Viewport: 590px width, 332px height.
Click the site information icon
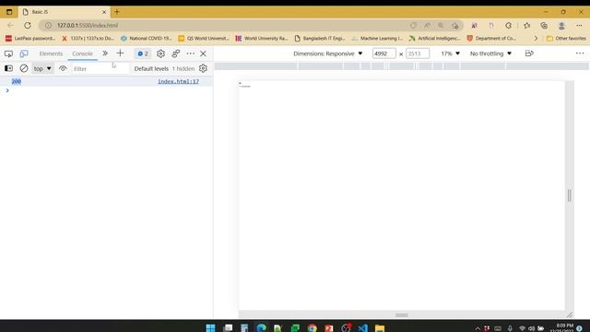pyautogui.click(x=48, y=25)
